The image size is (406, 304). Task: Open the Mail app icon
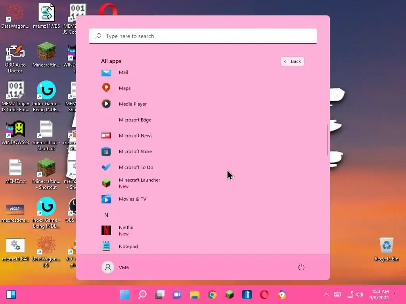(x=106, y=73)
